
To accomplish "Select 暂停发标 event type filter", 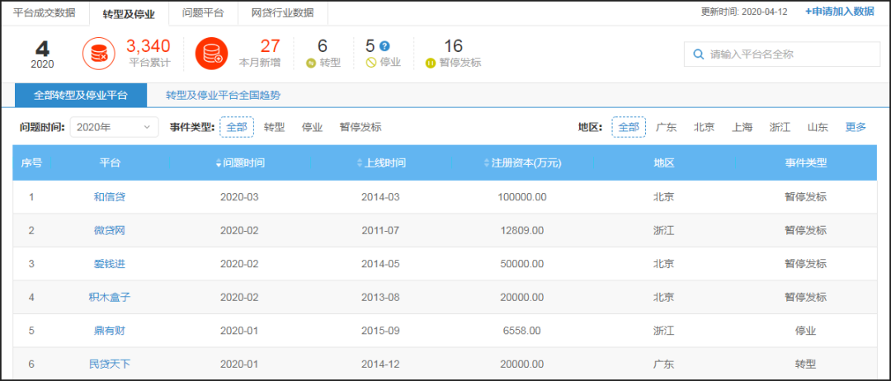I will point(361,127).
